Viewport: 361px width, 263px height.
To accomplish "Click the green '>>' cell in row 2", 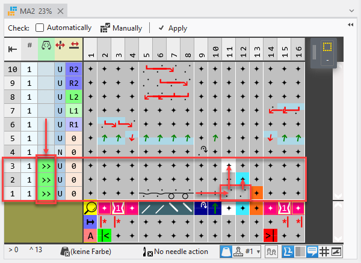I will point(46,179).
